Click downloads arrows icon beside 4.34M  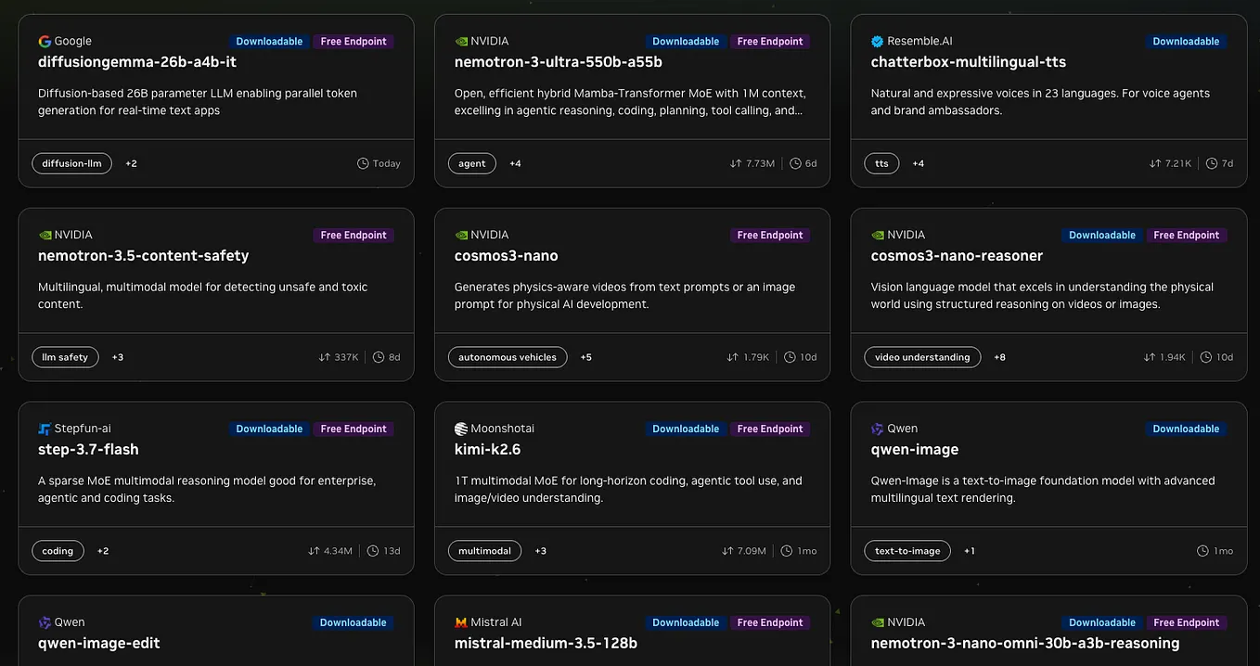(x=314, y=551)
